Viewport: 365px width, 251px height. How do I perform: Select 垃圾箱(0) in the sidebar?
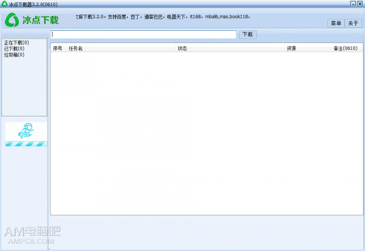coord(14,55)
